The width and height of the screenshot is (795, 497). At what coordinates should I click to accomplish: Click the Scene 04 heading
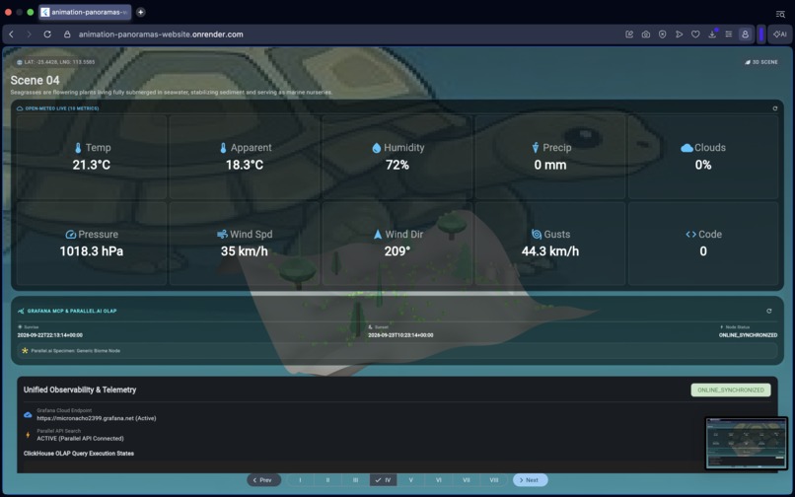coord(35,80)
